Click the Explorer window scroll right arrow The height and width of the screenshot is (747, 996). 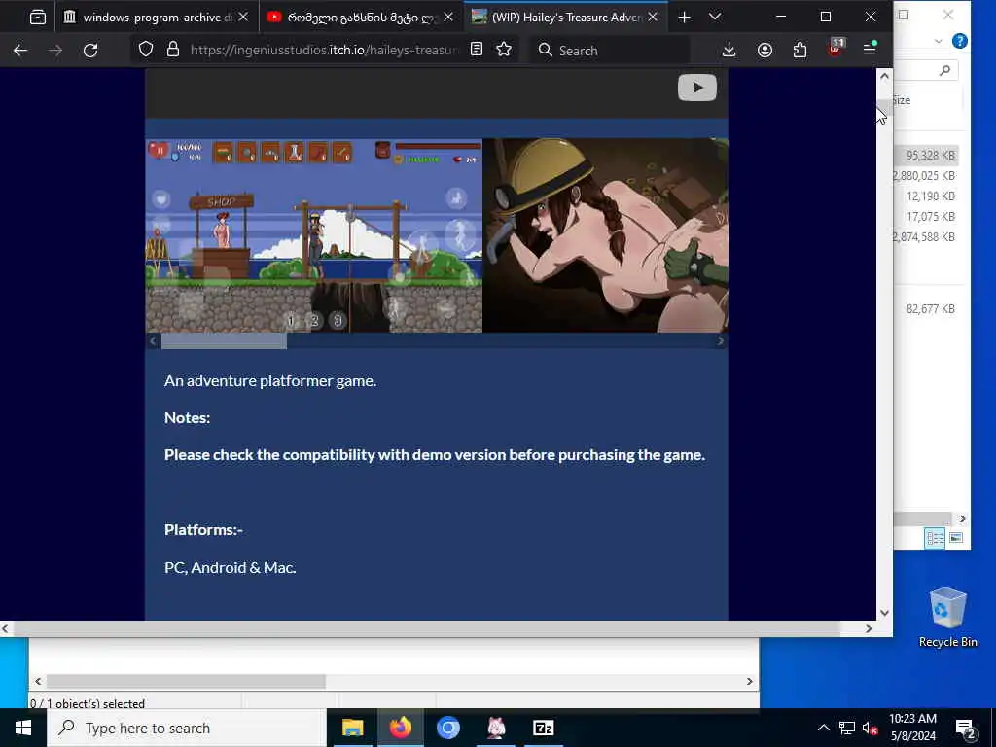(x=962, y=519)
